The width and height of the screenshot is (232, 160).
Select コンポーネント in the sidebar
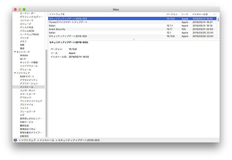(x=28, y=90)
